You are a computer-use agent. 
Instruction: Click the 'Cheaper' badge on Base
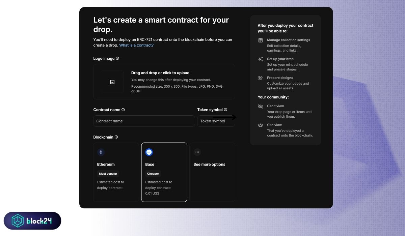pyautogui.click(x=153, y=174)
